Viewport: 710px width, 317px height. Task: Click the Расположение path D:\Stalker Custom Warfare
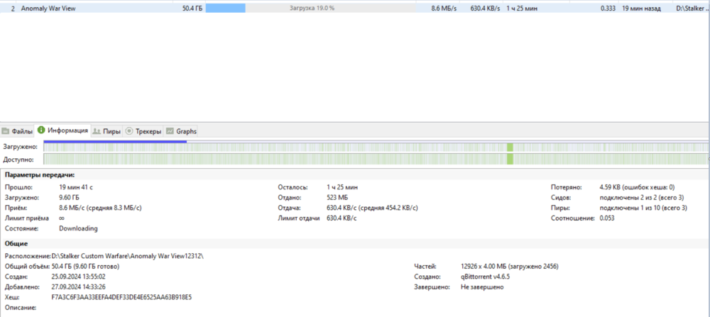click(x=128, y=256)
